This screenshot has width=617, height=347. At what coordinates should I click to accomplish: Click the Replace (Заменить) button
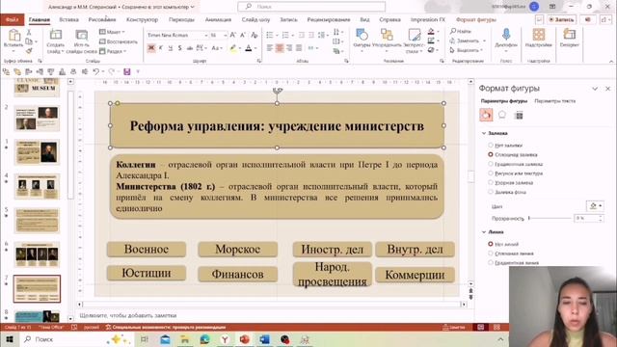[x=468, y=40]
